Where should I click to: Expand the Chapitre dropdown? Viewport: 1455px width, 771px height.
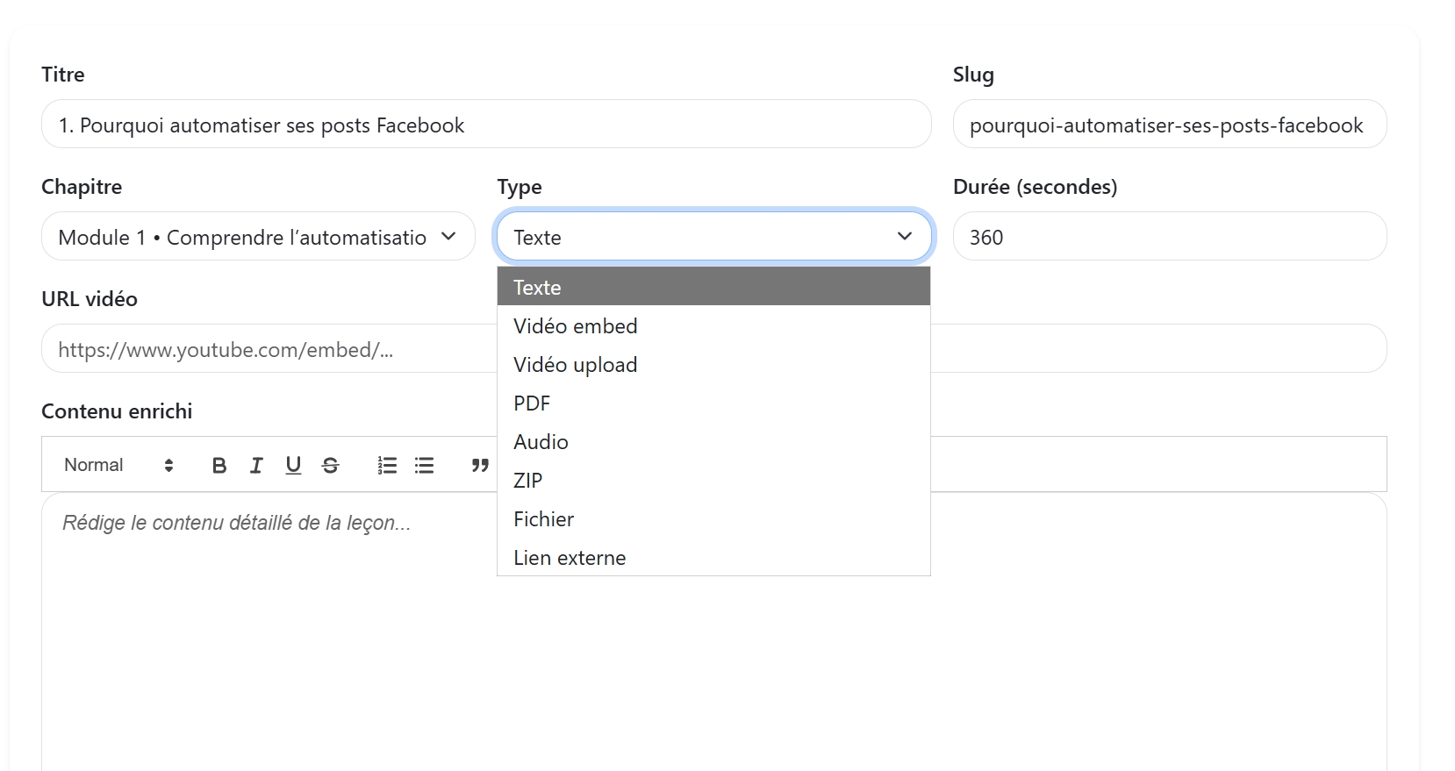point(258,237)
